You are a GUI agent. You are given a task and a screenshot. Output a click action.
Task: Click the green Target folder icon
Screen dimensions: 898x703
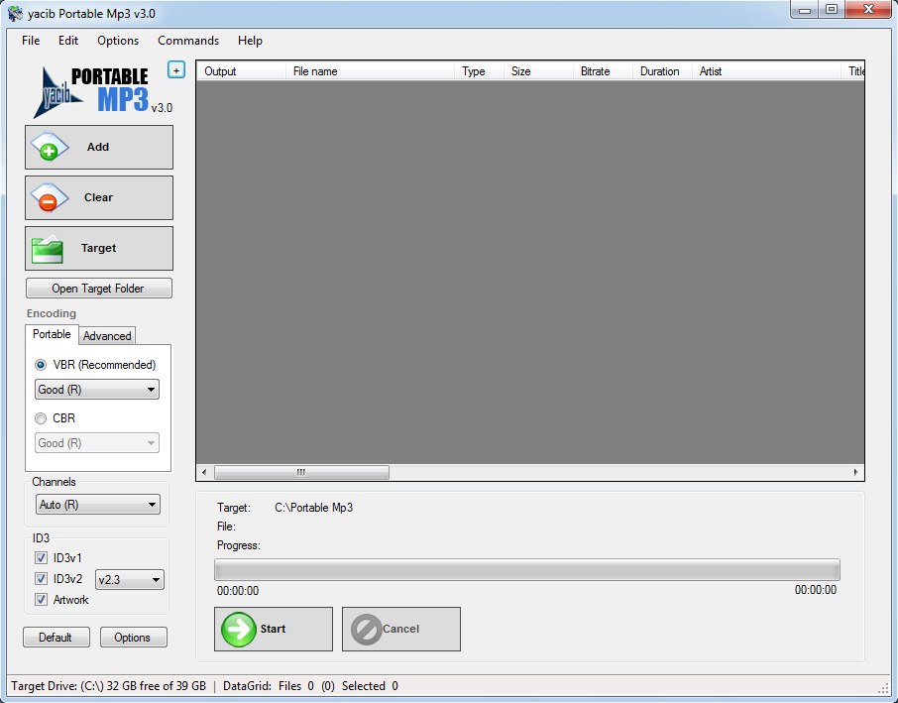coord(47,249)
